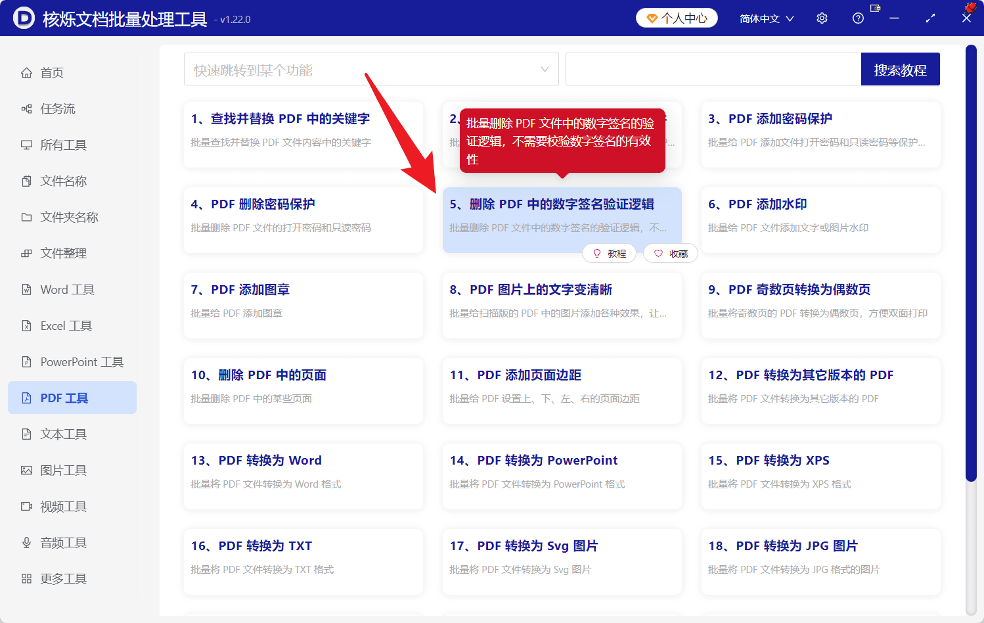This screenshot has height=623, width=984.
Task: Click the Excel 工具 spreadsheet icon
Action: click(26, 326)
